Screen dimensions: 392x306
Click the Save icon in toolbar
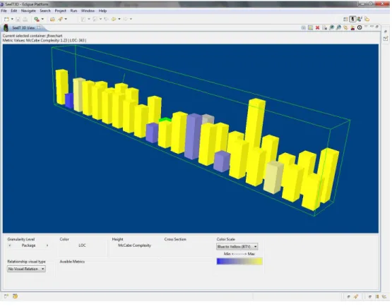(x=18, y=19)
